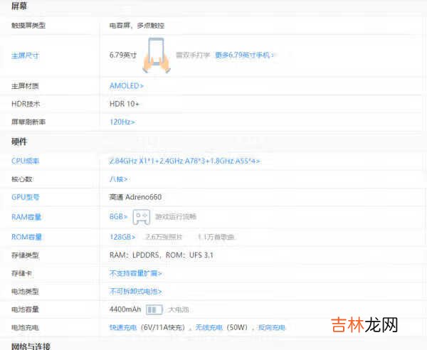Open the 8GB RAM capacity link
The image size is (427, 350).
118,216
